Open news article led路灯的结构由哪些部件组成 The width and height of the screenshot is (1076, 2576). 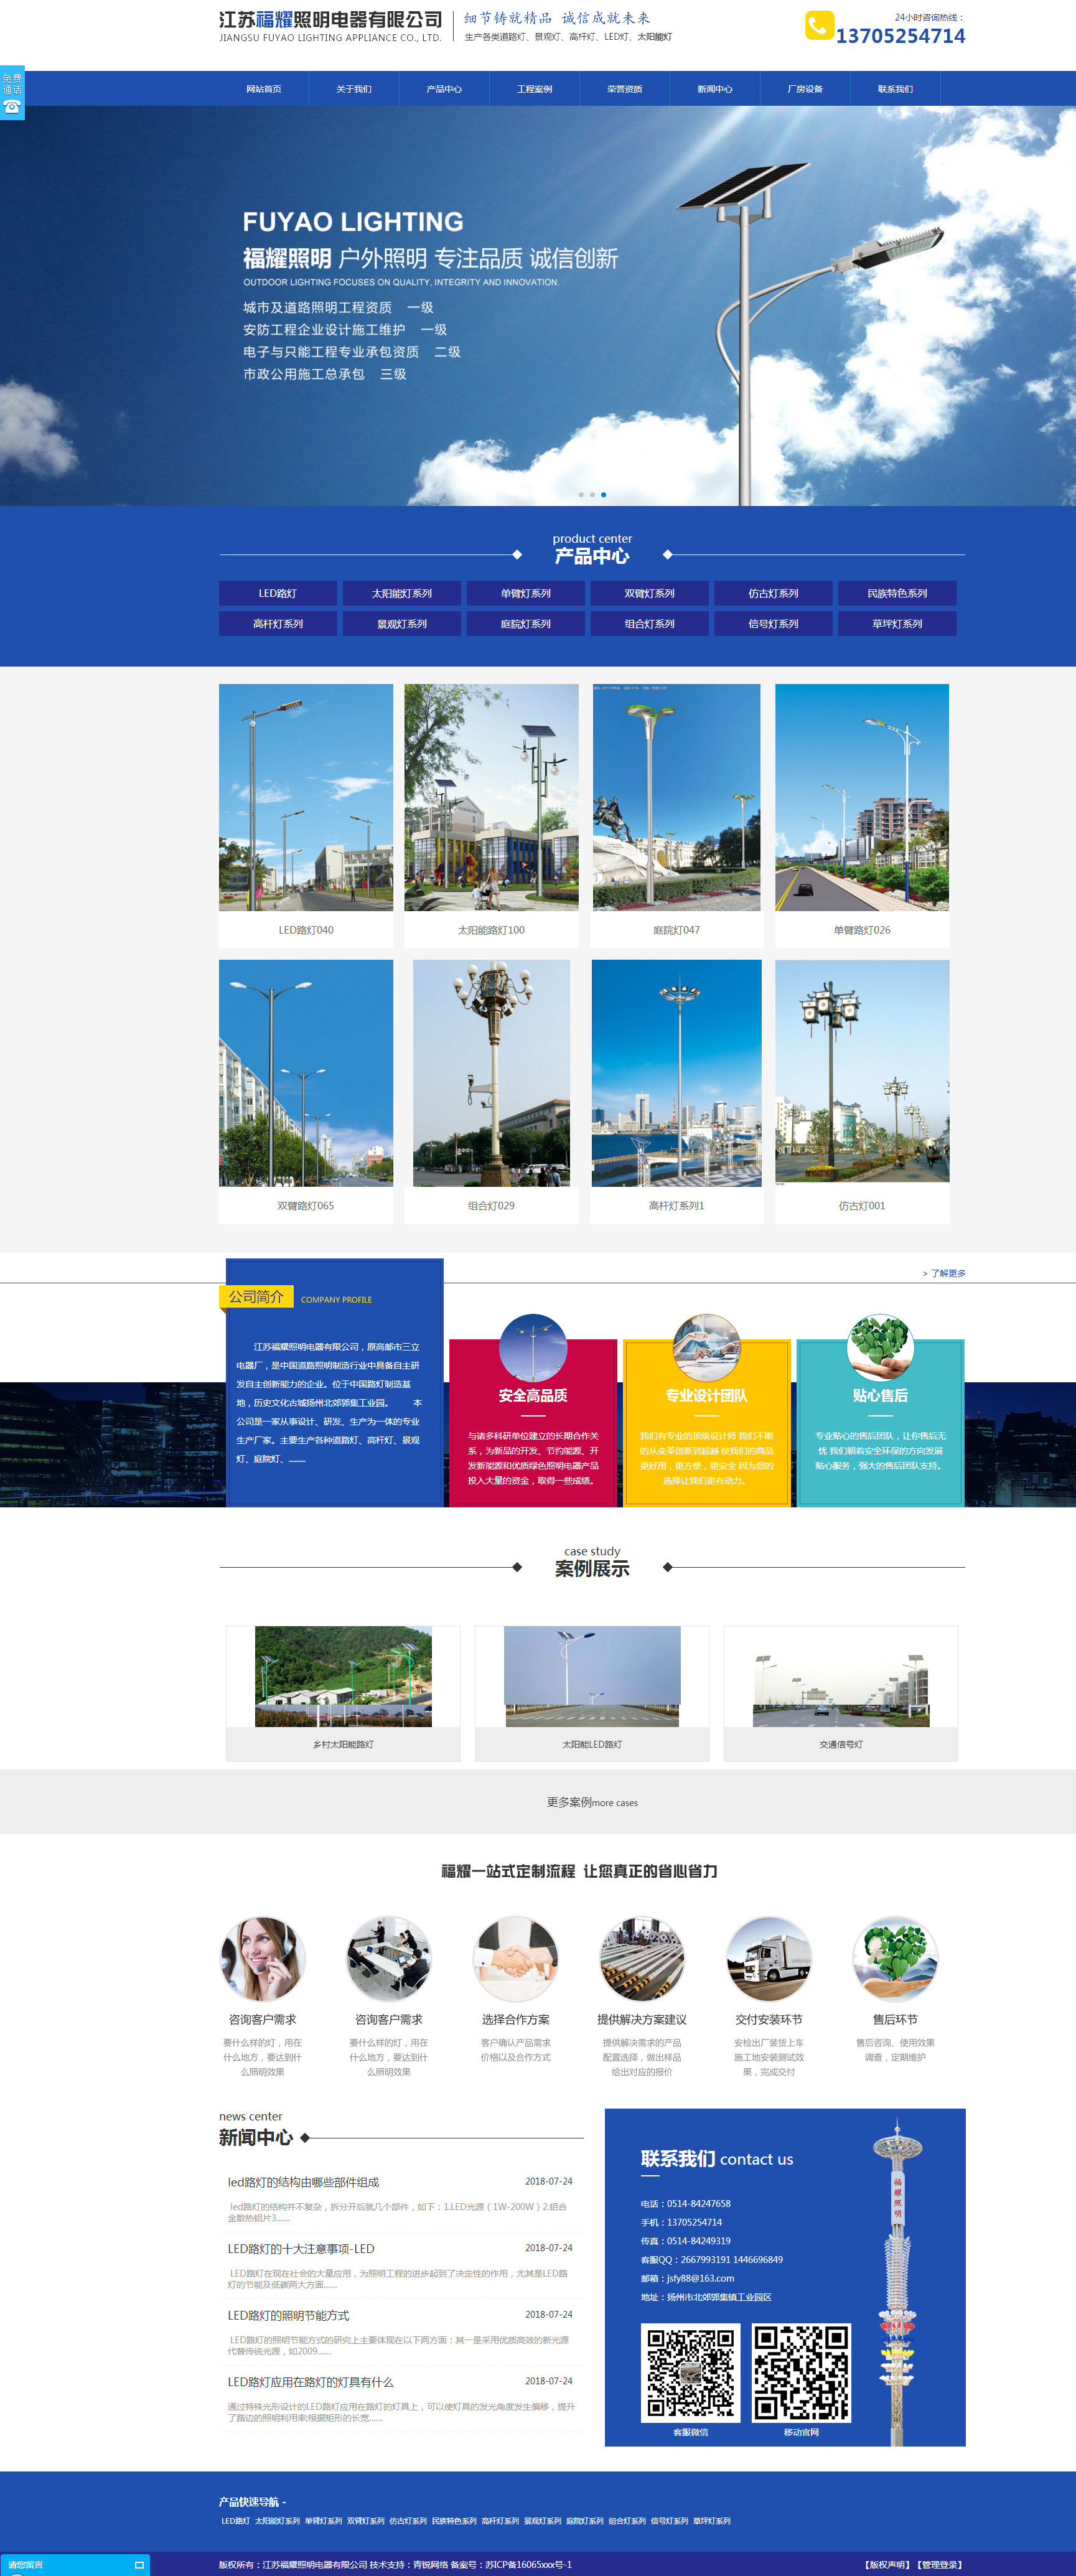[303, 2181]
